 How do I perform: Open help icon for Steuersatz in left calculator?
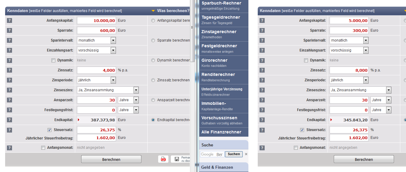coord(9,130)
